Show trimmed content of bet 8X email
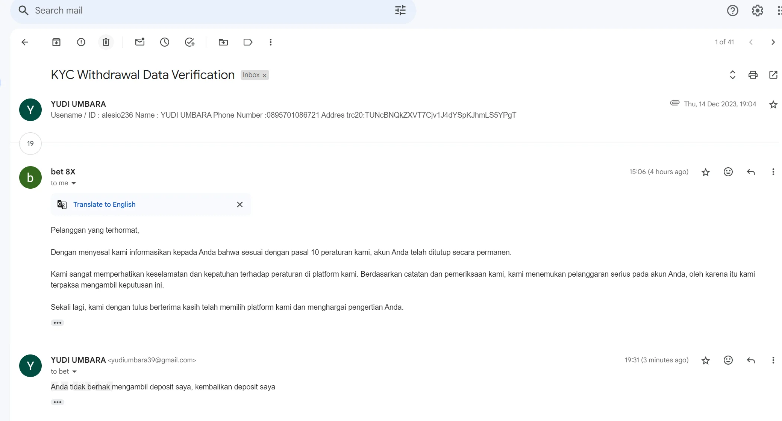782x421 pixels. tap(58, 323)
